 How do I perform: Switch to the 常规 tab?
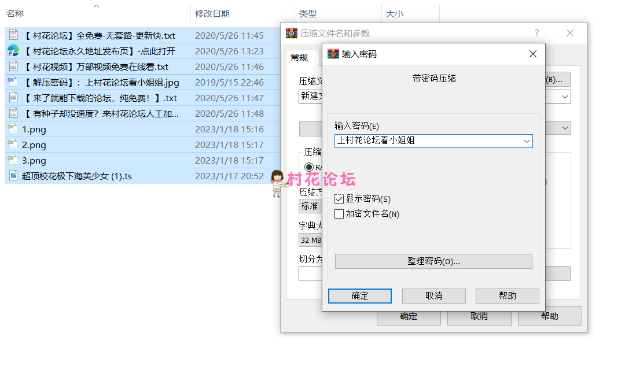click(x=299, y=58)
